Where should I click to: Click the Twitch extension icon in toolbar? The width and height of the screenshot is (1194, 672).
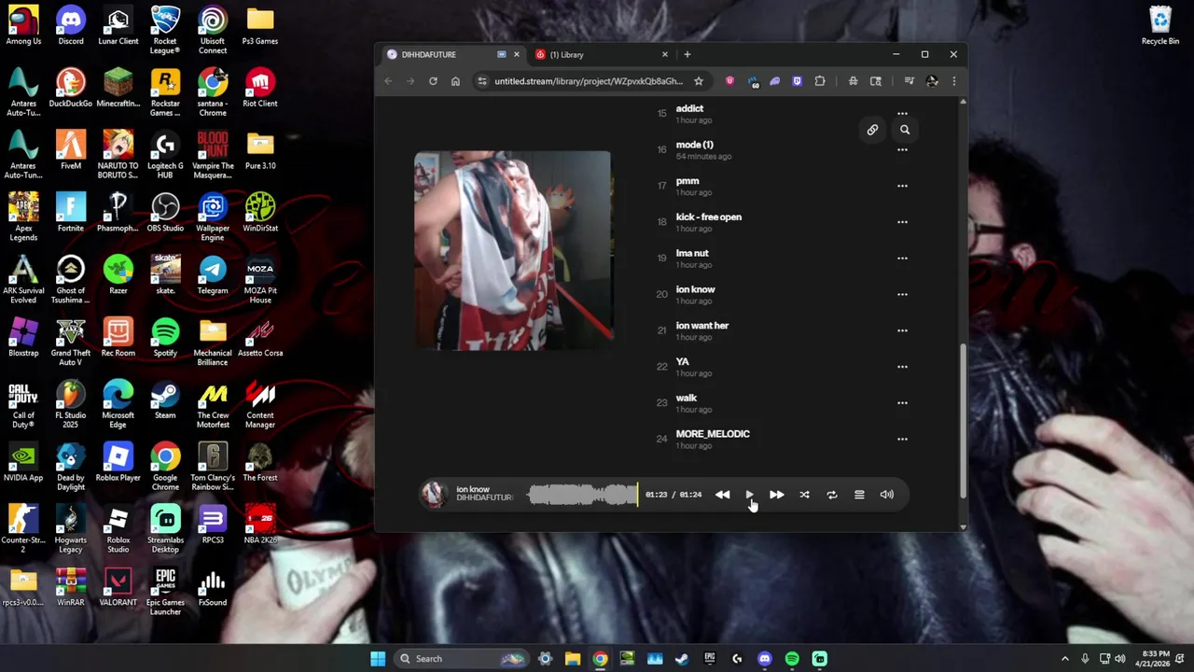pos(797,81)
